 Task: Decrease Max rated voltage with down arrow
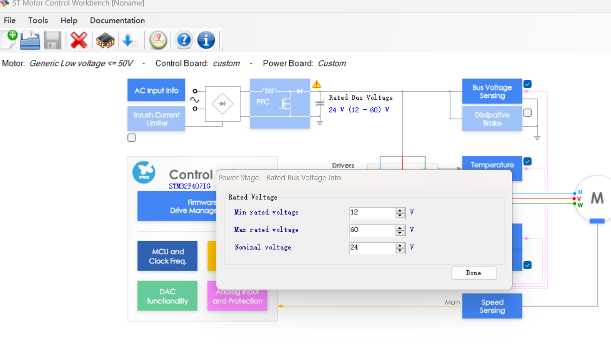(x=400, y=233)
